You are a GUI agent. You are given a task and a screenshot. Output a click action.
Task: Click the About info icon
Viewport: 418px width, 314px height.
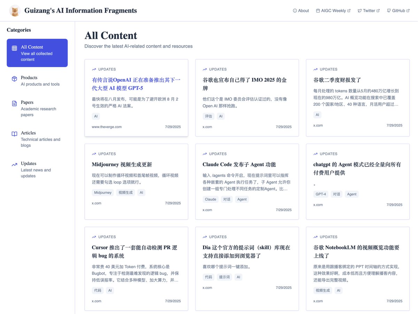pos(295,11)
